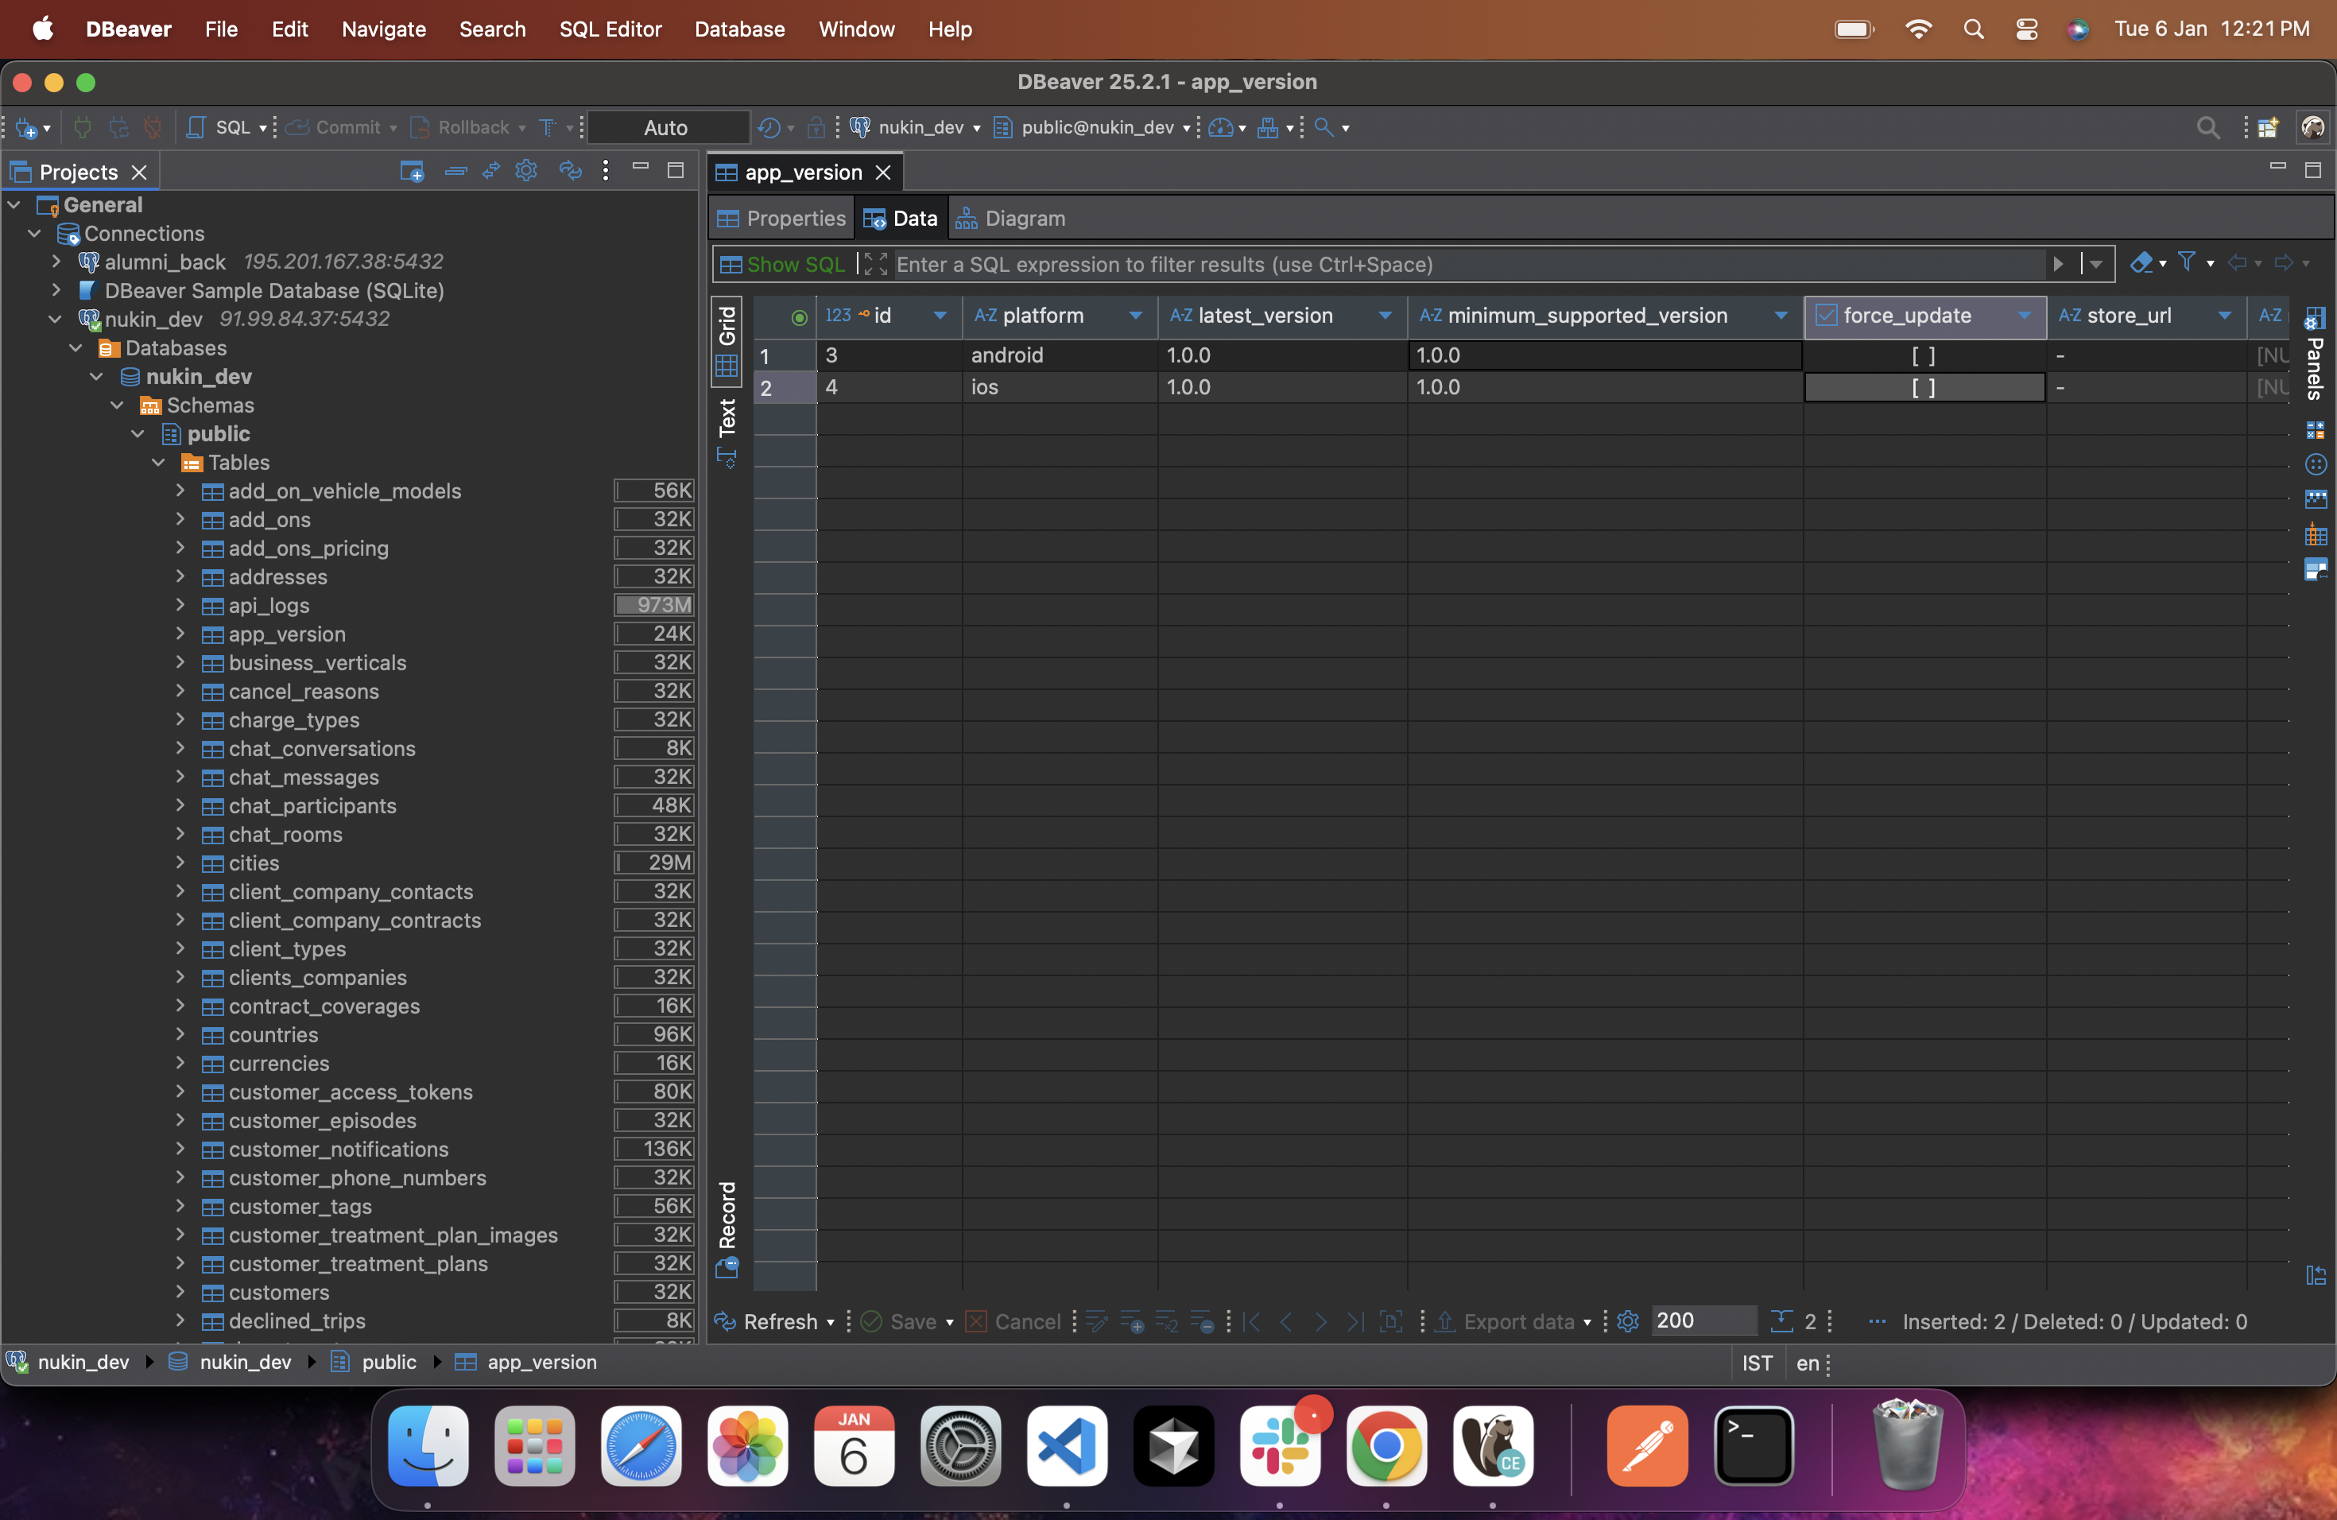Open the create new connection icon in Projects
The height and width of the screenshot is (1520, 2337).
point(412,171)
